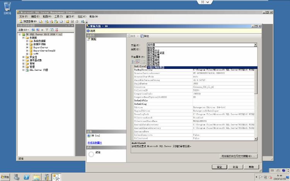Click the Stop square icon in Object Explorer toolbar
The image size is (290, 181).
(43, 30)
